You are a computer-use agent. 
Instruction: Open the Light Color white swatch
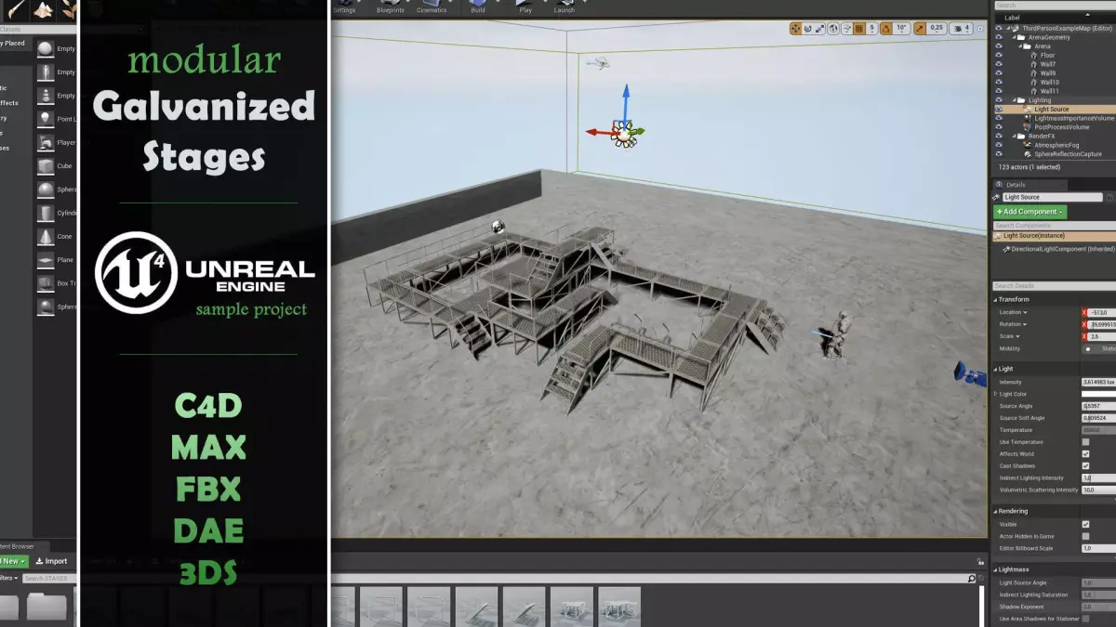(1098, 394)
